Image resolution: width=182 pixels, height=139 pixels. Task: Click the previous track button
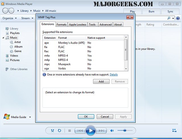pyautogui.click(x=80, y=131)
